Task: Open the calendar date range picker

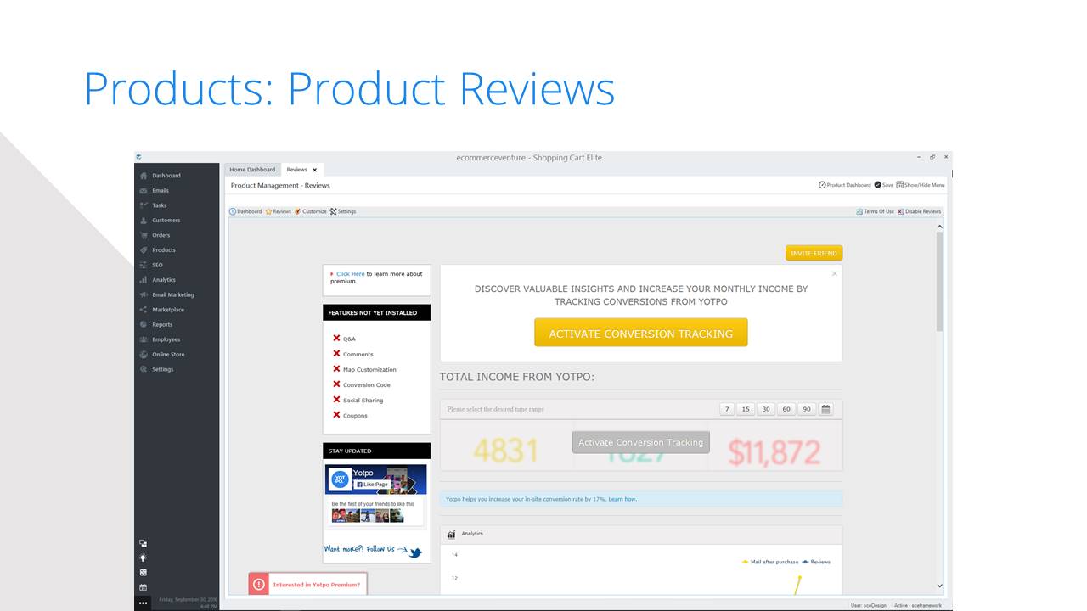Action: click(x=826, y=409)
